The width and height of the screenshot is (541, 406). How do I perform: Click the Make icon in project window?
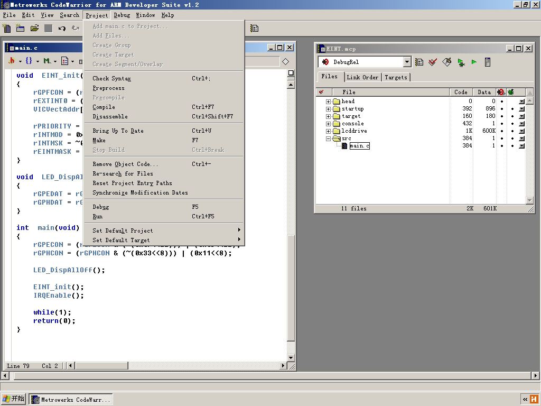(x=447, y=62)
